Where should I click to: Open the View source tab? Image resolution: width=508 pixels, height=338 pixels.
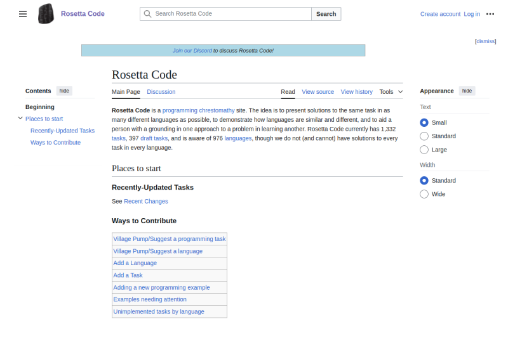pos(317,92)
